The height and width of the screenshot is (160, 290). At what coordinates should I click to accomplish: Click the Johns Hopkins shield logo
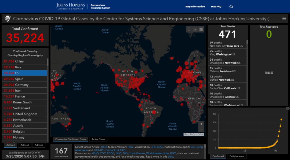point(8,19)
